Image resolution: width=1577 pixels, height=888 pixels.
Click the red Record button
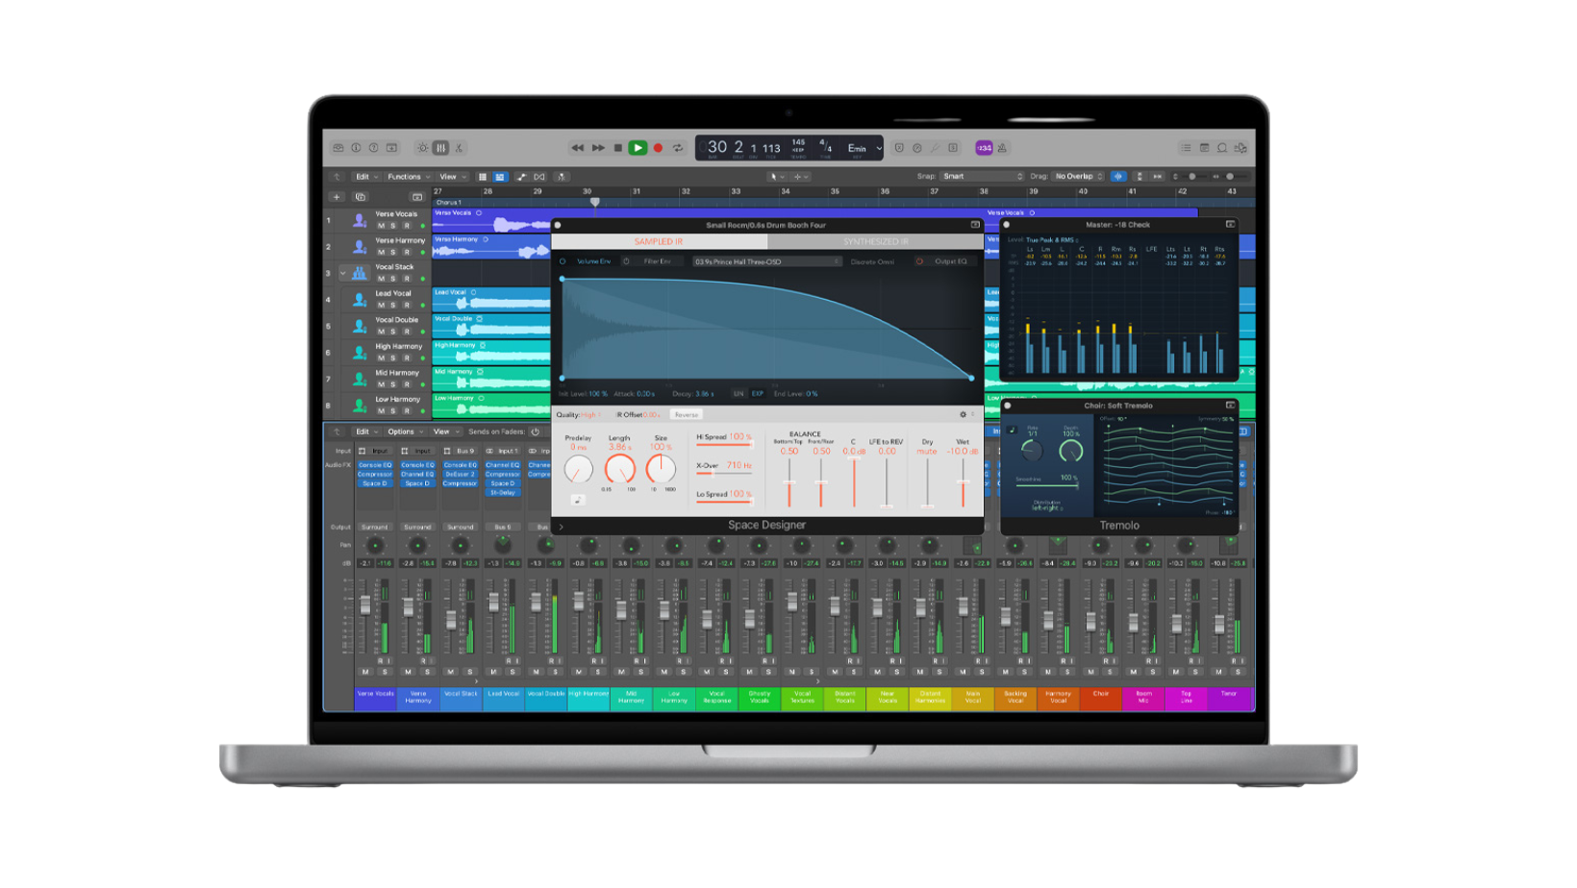tap(658, 148)
